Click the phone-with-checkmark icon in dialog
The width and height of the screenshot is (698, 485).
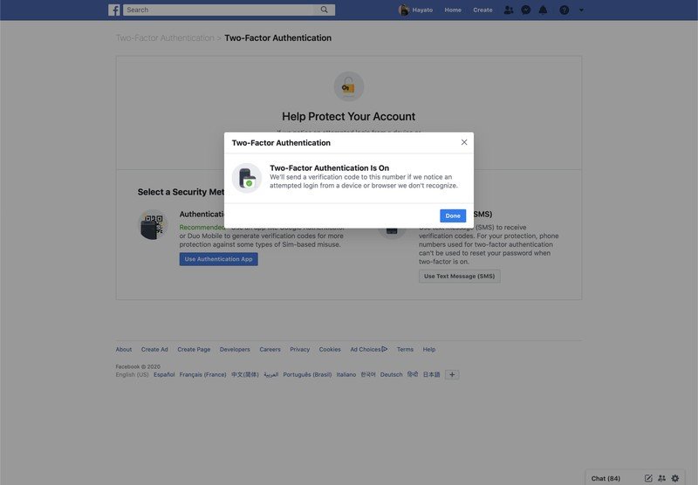coord(247,178)
